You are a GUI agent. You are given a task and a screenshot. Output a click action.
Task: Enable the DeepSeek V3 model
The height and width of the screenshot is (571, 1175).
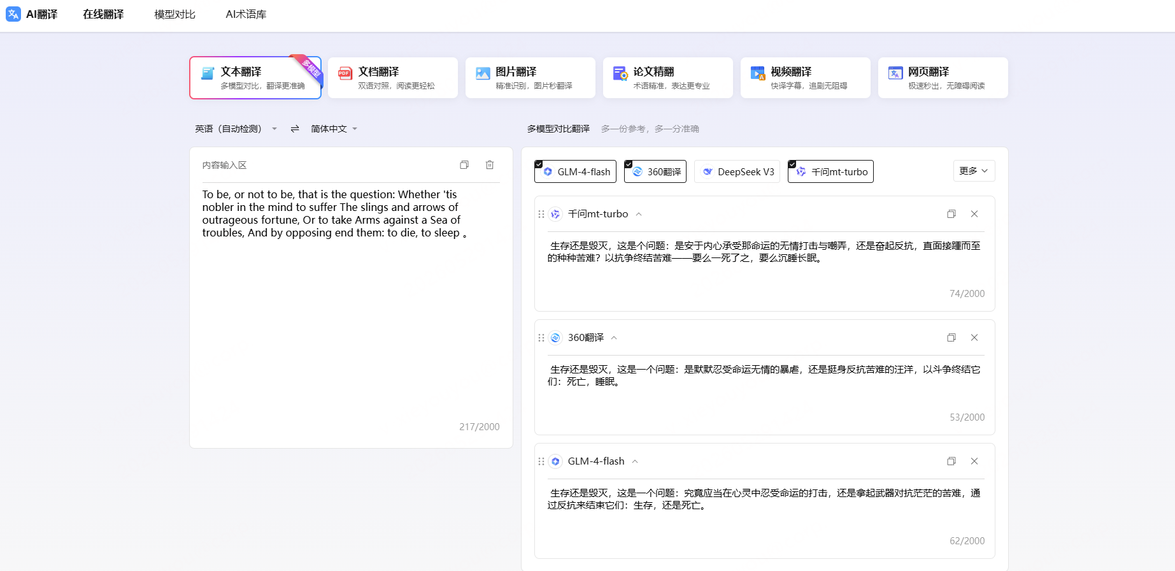pyautogui.click(x=737, y=171)
